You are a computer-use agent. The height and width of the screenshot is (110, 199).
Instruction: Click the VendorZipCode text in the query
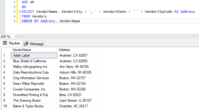[158, 12]
